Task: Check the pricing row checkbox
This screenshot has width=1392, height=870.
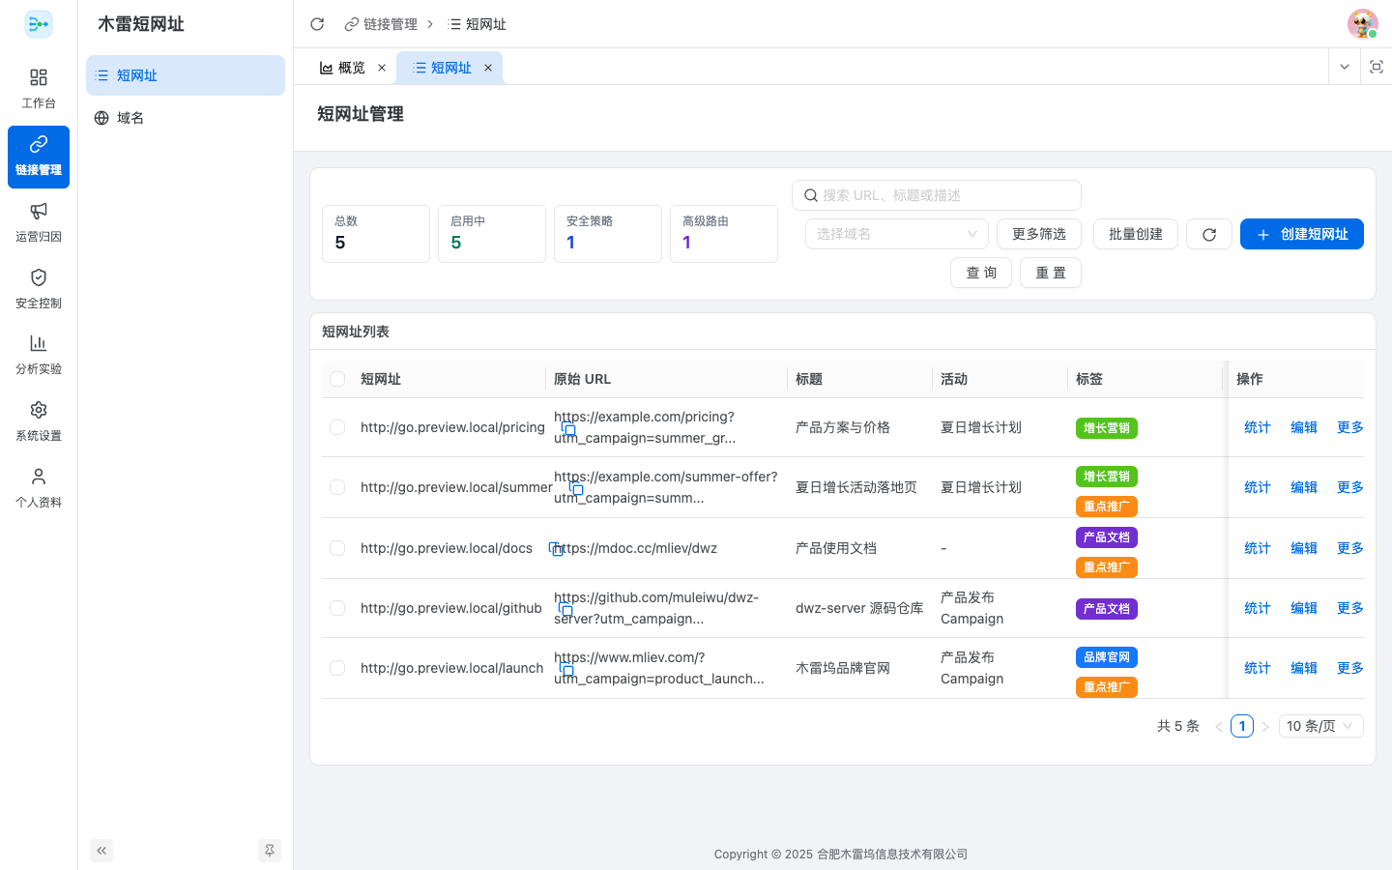Action: coord(337,427)
